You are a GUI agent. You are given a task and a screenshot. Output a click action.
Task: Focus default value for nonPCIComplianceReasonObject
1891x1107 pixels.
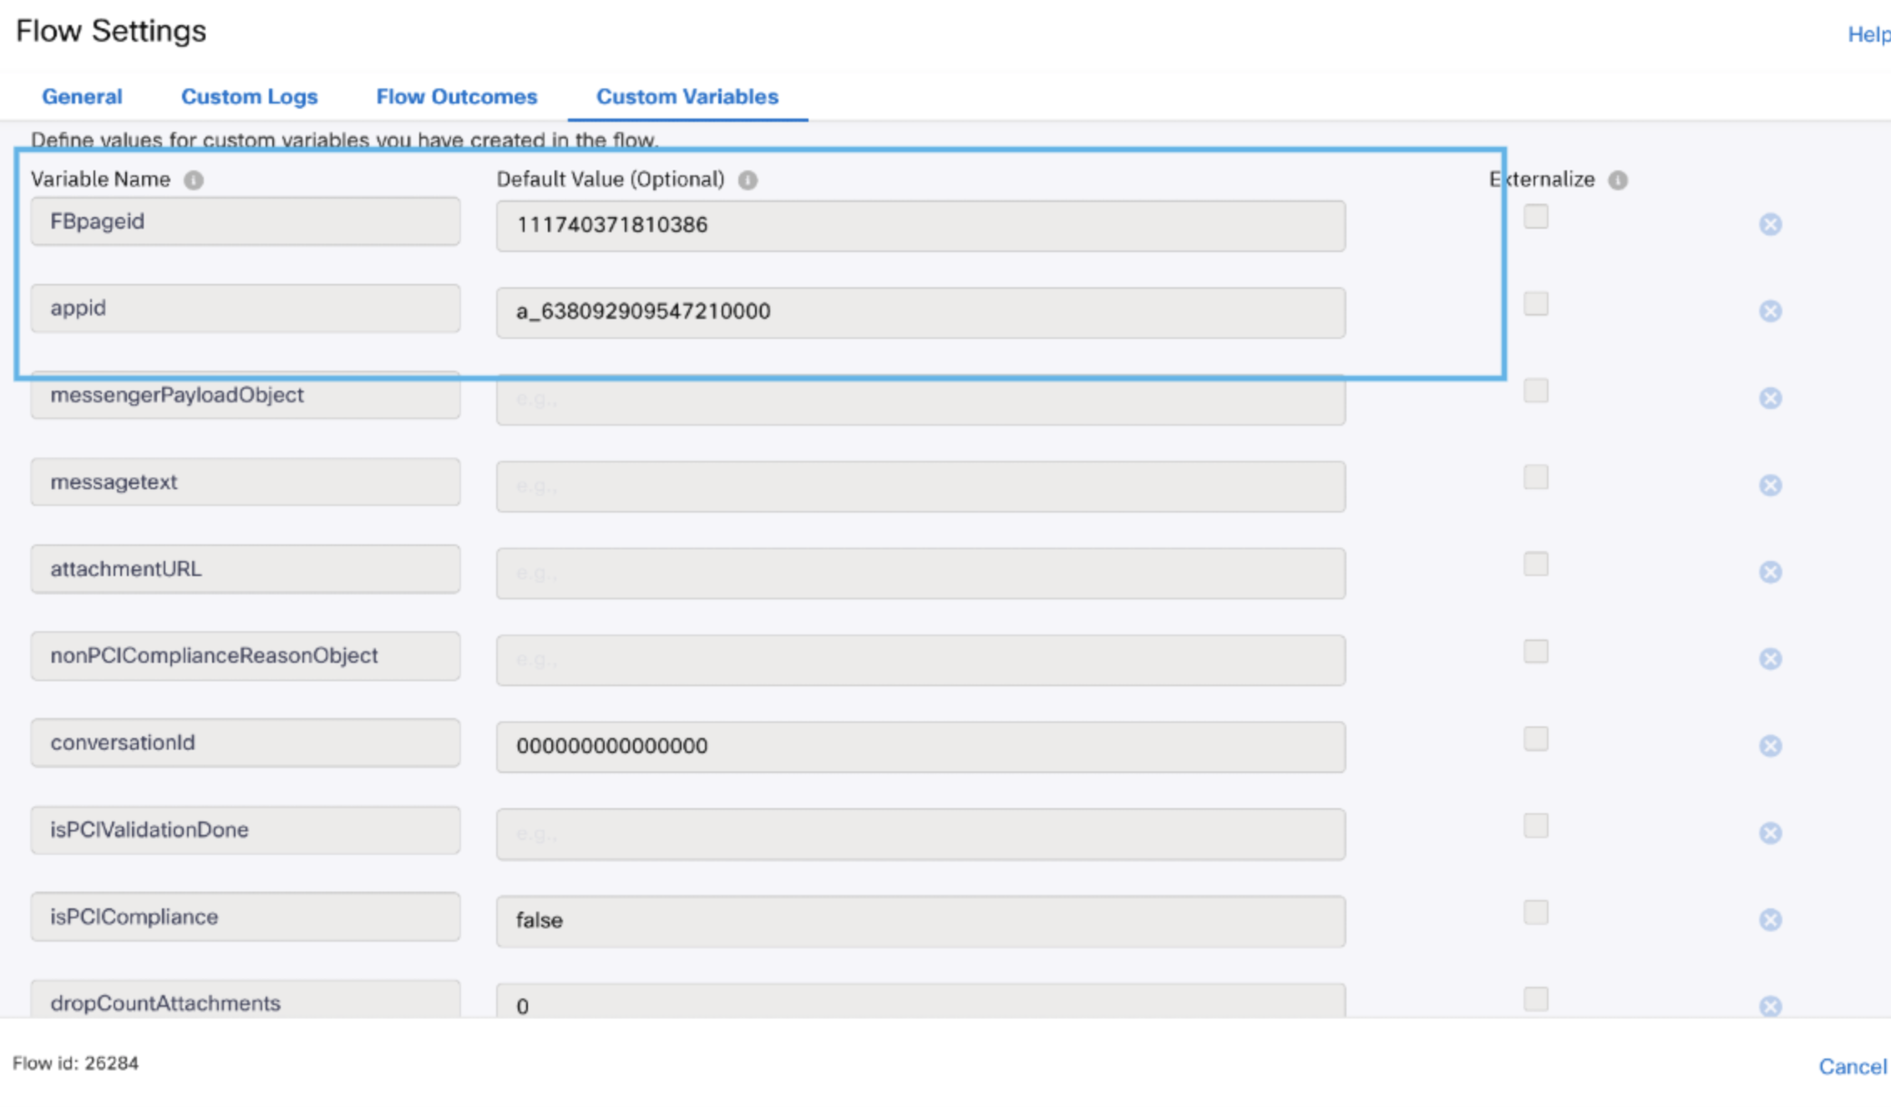click(x=920, y=660)
